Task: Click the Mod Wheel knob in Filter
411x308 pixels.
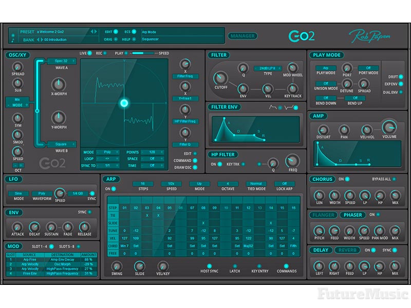Action: 292,68
